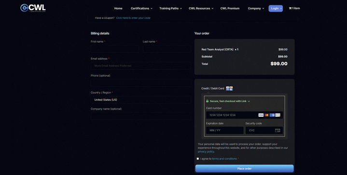Open the shopping cart icon showing 1 item
This screenshot has width=347, height=175.
point(294,8)
